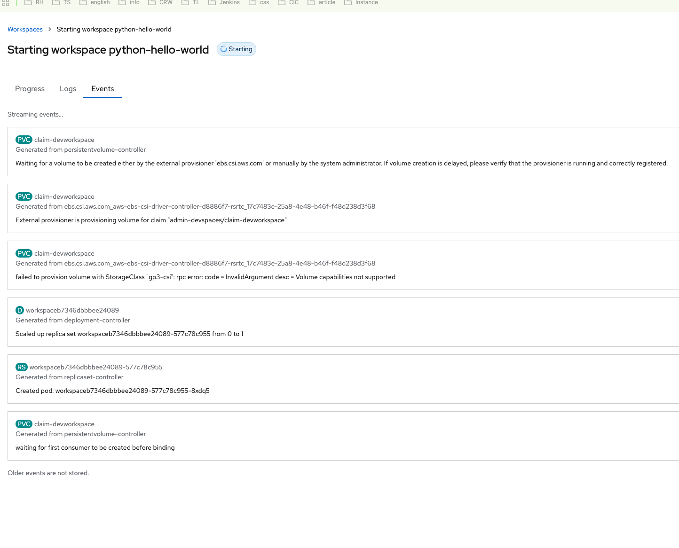Click the Created pod event message
The height and width of the screenshot is (548, 679).
pos(112,391)
